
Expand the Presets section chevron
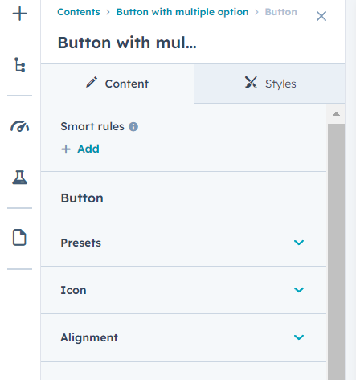coord(299,243)
